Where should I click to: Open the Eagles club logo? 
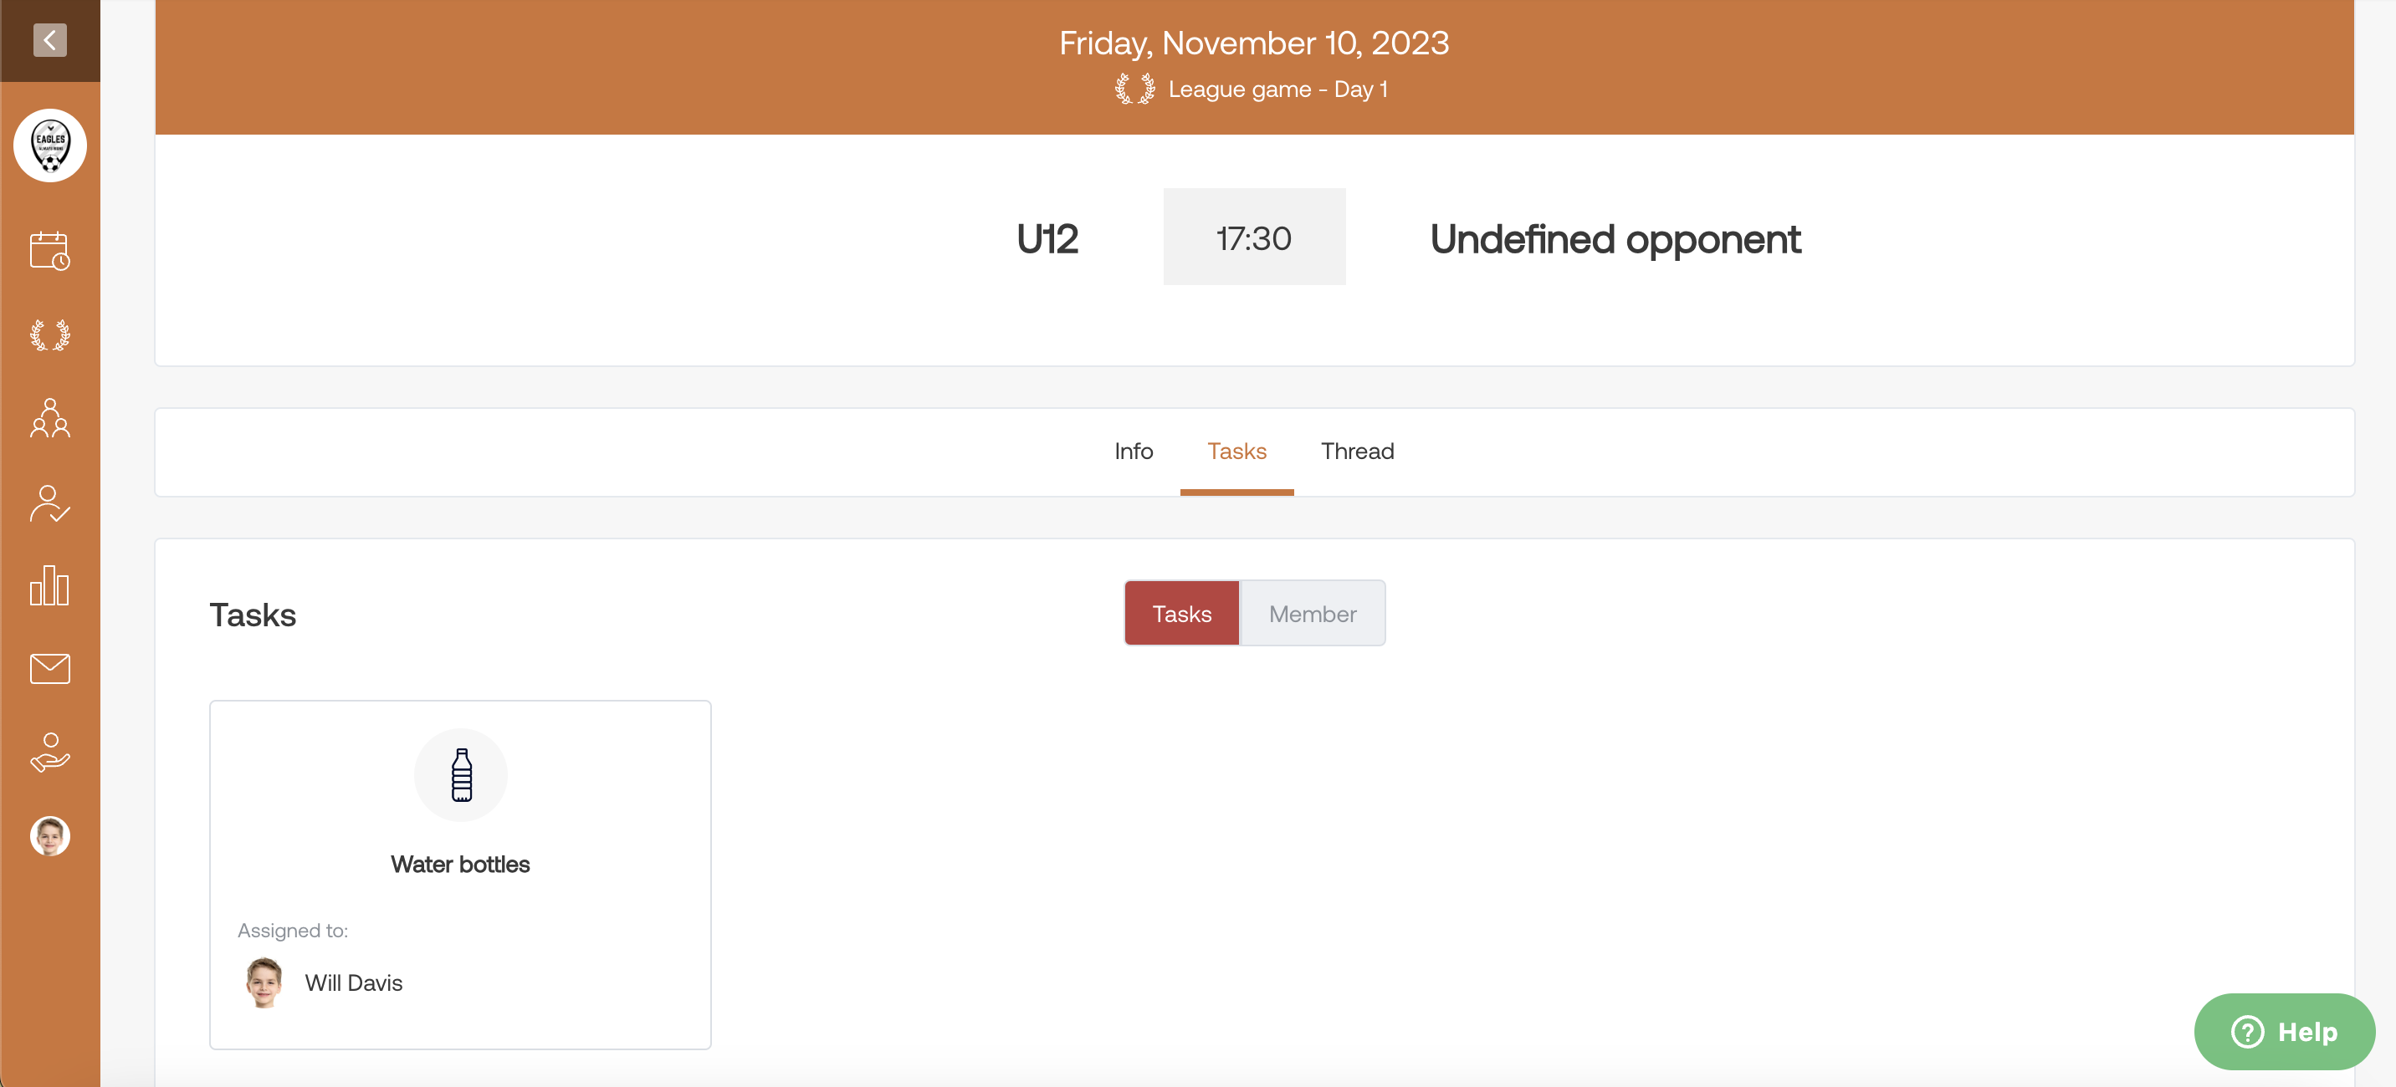pyautogui.click(x=50, y=146)
